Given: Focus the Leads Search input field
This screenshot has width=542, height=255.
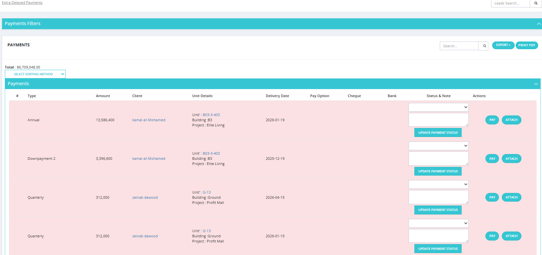Looking at the screenshot, I should click(x=510, y=3).
